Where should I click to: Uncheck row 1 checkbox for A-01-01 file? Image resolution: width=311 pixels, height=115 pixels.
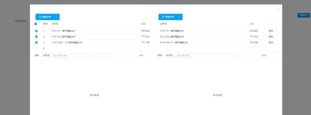(36, 31)
